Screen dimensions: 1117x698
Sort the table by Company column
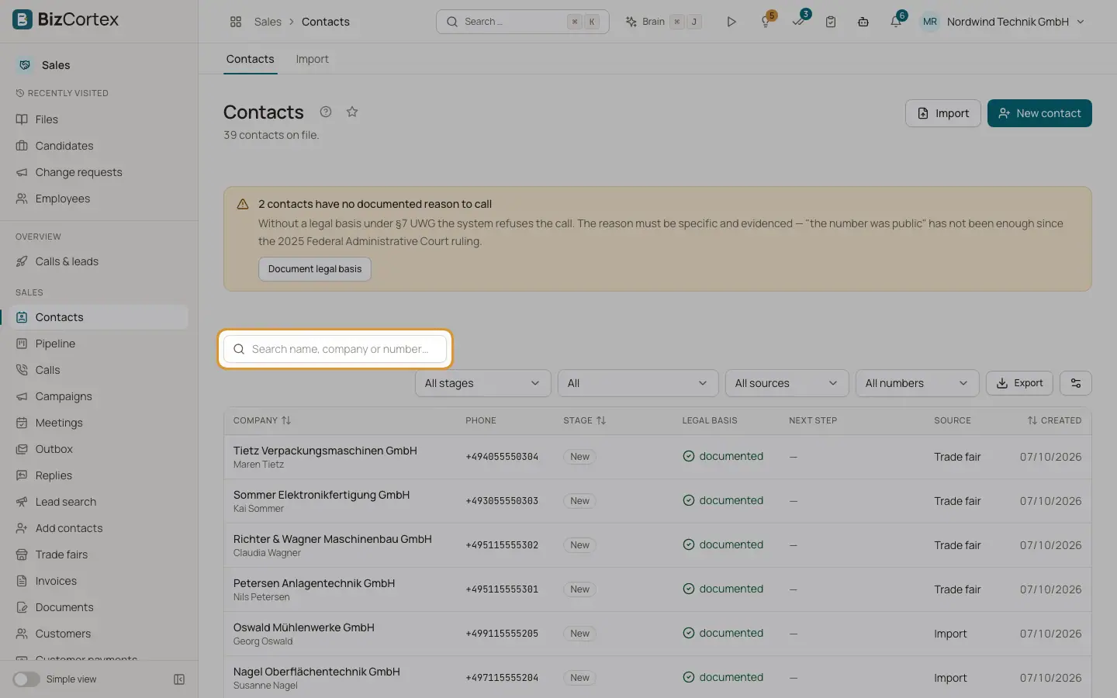click(x=262, y=420)
